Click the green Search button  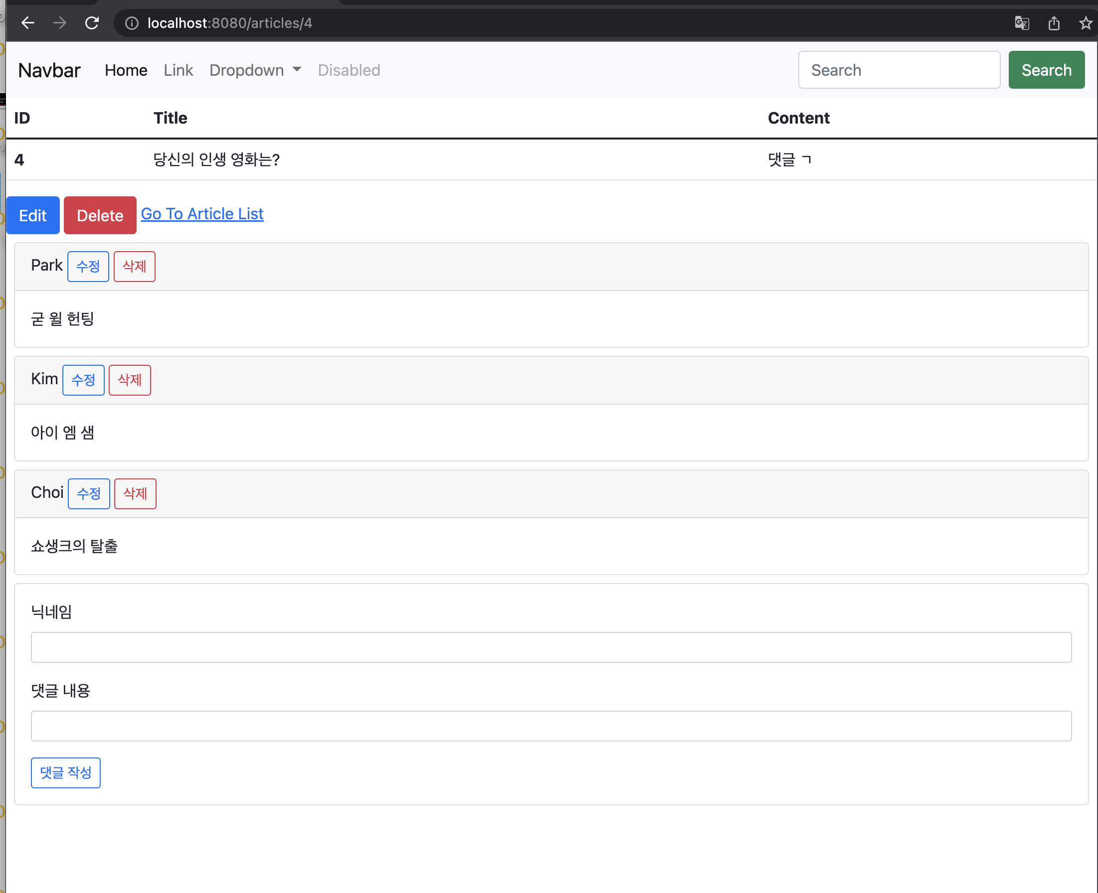tap(1046, 70)
